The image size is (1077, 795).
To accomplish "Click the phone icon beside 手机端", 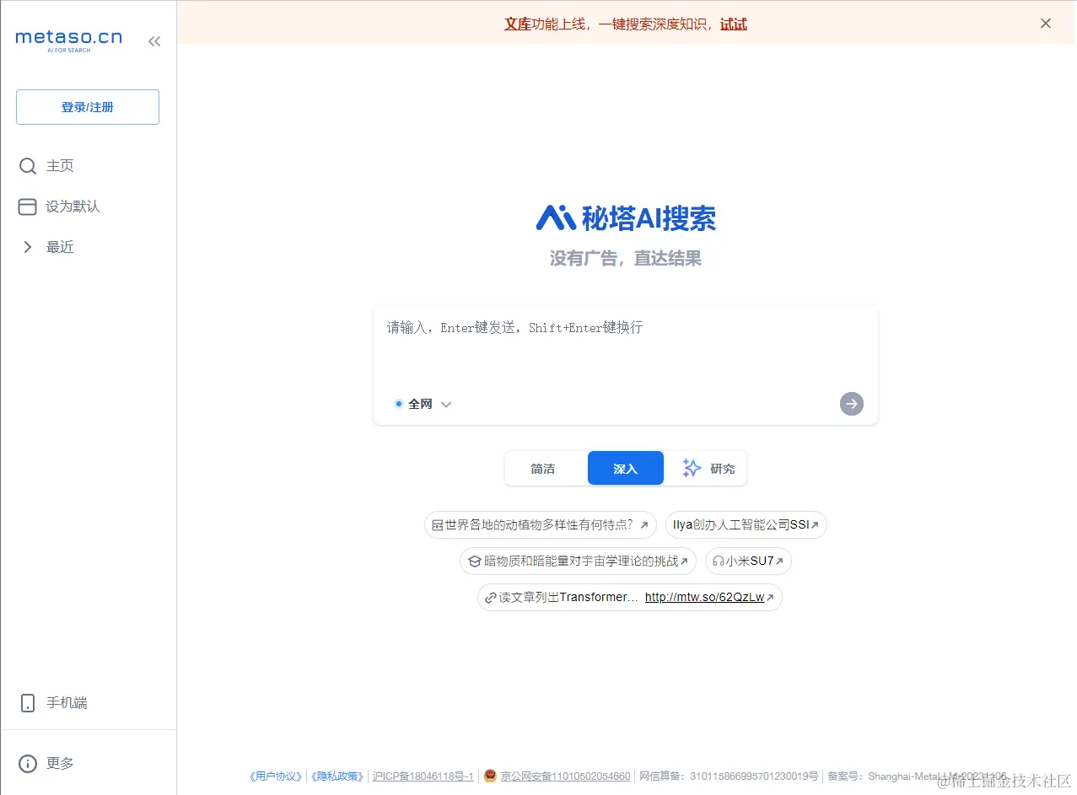I will (28, 703).
